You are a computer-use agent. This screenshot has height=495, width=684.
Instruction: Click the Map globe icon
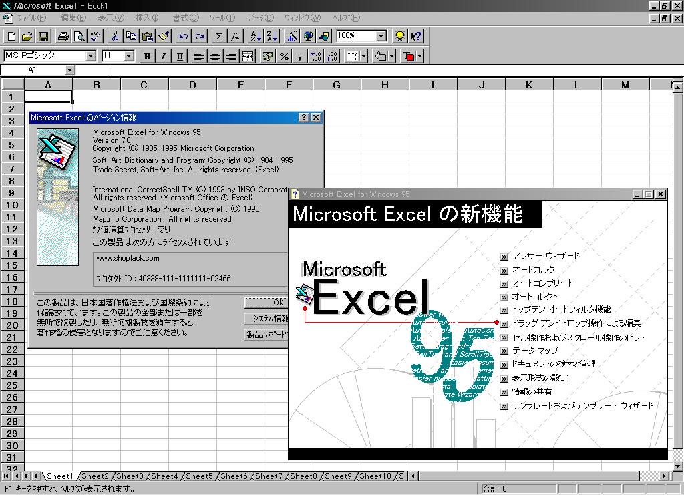(x=307, y=36)
